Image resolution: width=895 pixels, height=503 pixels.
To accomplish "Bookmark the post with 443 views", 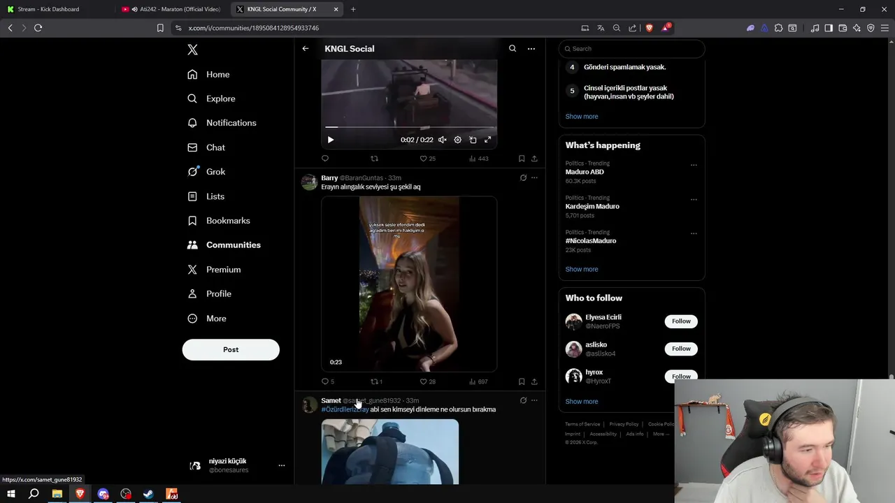I will (522, 159).
